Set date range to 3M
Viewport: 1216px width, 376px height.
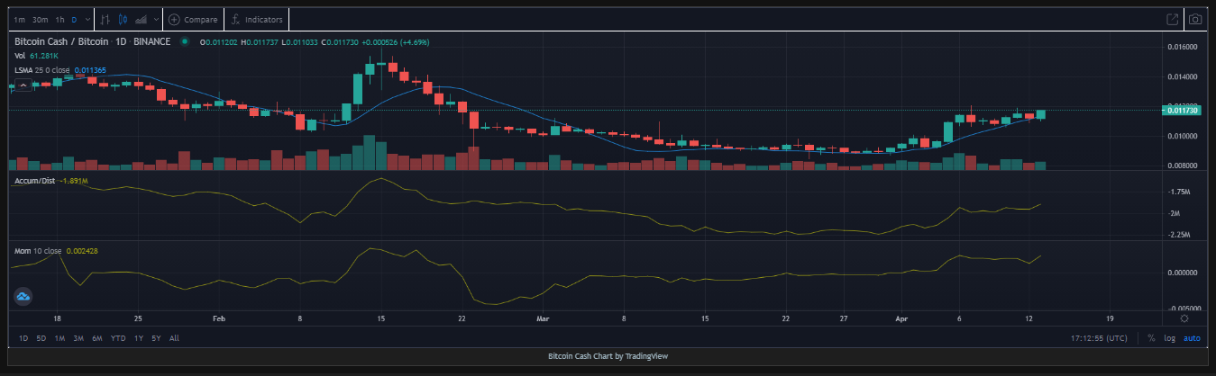[x=78, y=338]
